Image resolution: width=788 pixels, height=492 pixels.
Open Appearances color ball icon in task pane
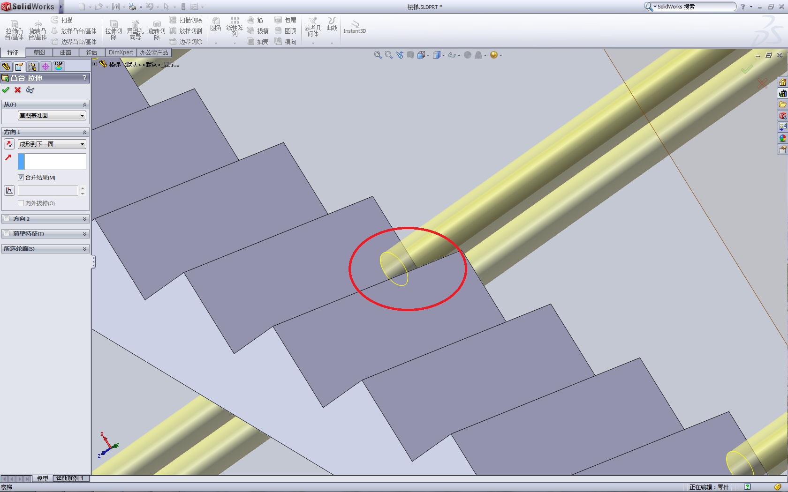point(782,138)
